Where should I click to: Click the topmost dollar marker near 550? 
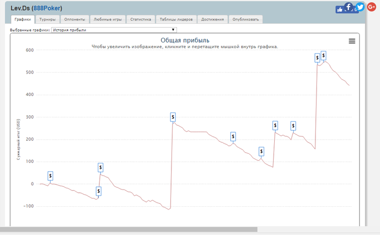coord(324,56)
